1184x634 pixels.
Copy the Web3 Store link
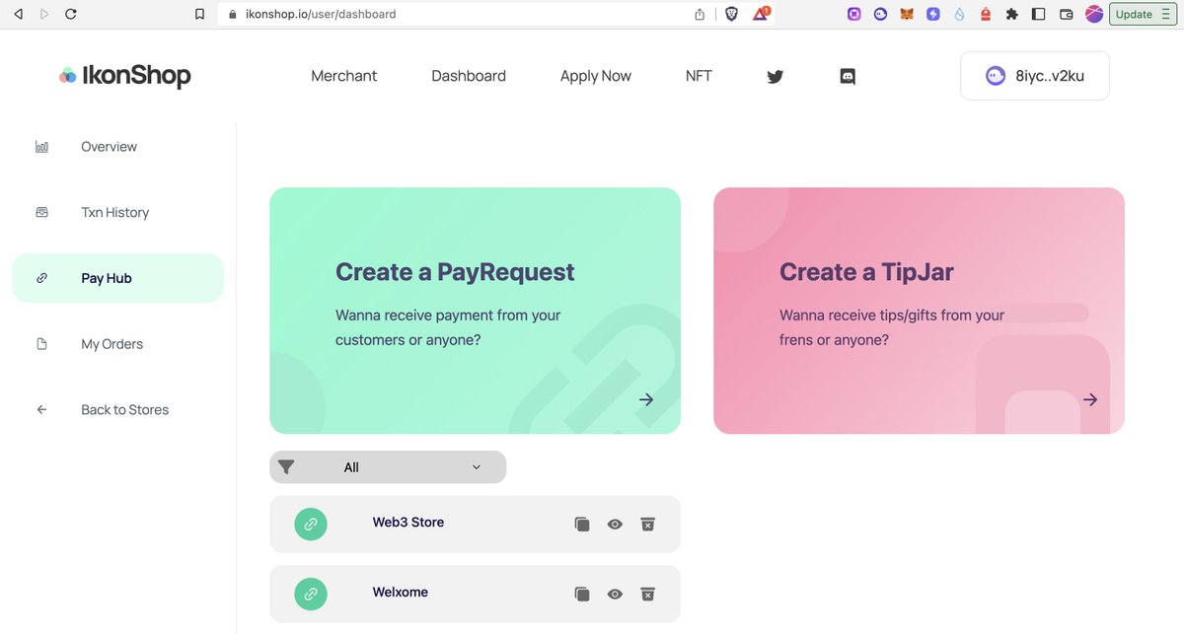582,524
